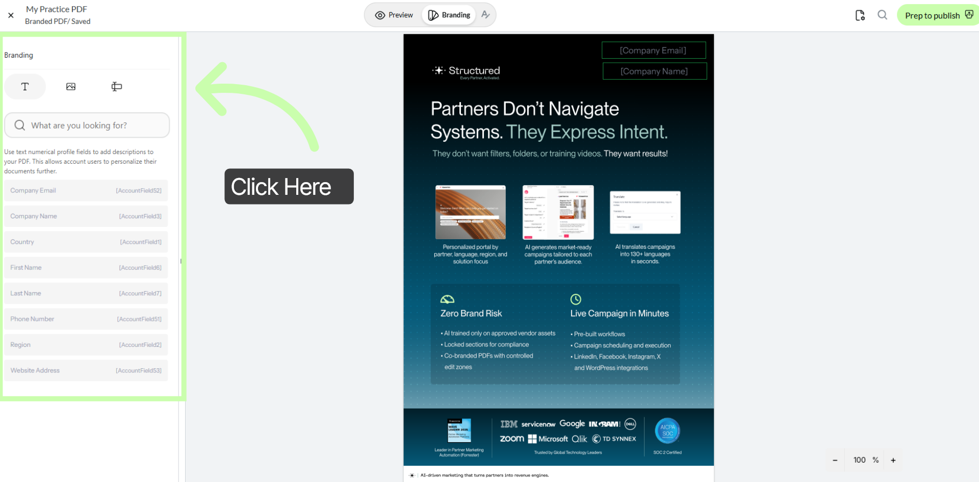
Task: Select the [Company Name] placeholder on the PDF
Action: (x=655, y=71)
